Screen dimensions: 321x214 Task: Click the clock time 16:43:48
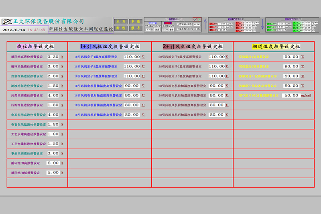point(36,30)
